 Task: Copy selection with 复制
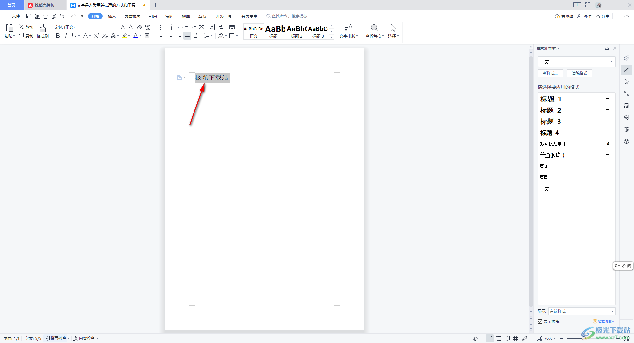pyautogui.click(x=26, y=36)
